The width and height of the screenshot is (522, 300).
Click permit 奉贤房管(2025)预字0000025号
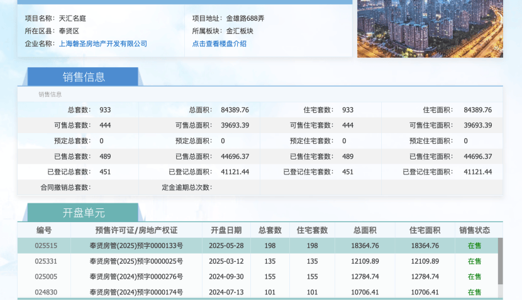136,261
